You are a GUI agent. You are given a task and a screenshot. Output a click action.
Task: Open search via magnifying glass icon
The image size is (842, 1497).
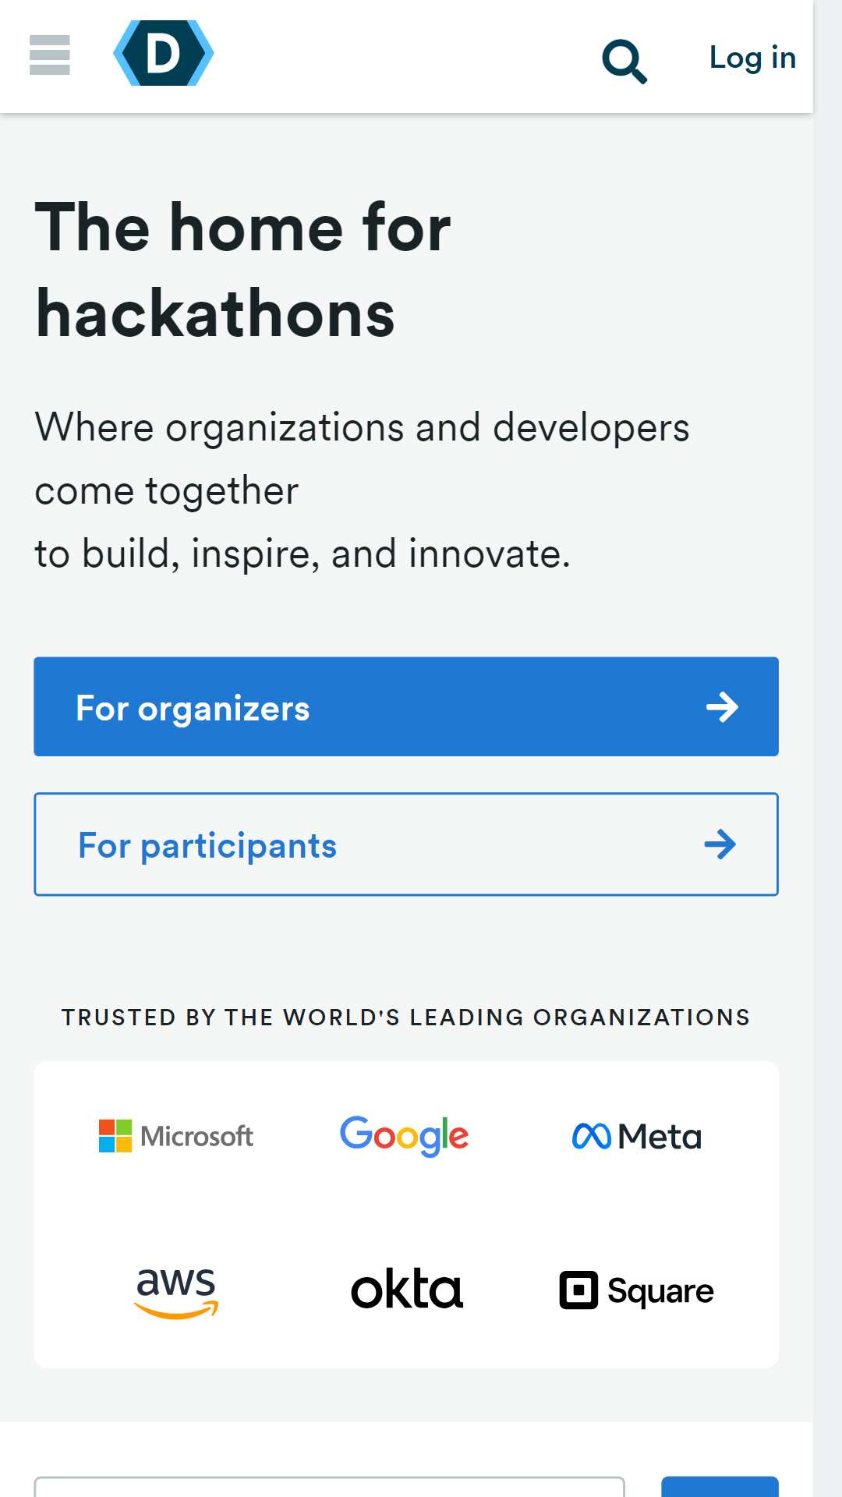coord(624,61)
